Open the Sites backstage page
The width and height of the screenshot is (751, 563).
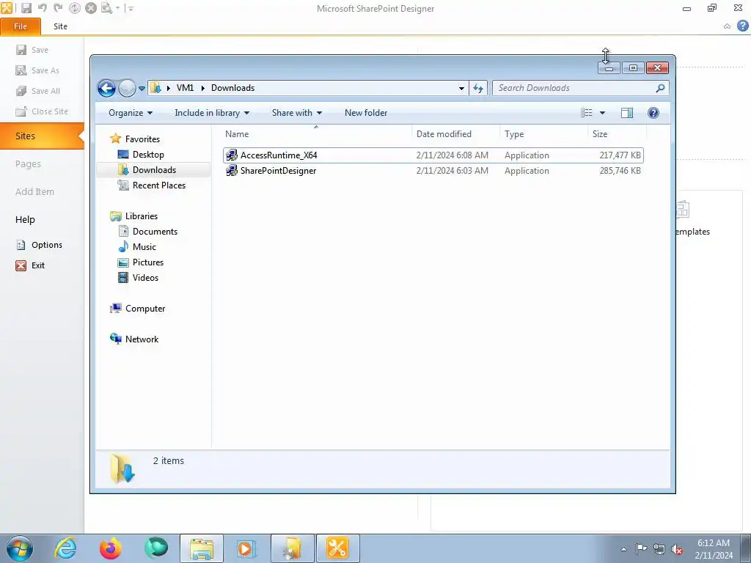pos(42,136)
